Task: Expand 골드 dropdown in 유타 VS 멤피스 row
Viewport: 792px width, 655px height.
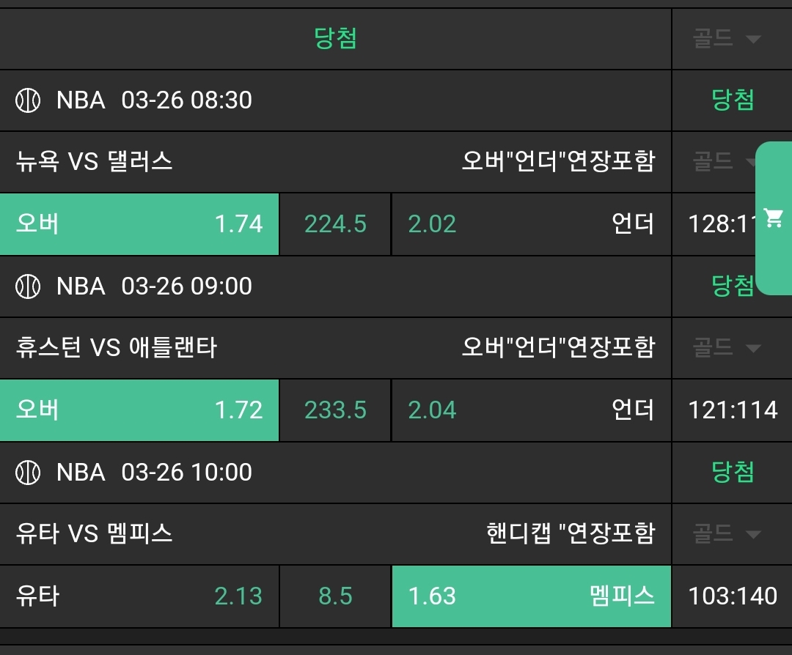Action: point(727,534)
